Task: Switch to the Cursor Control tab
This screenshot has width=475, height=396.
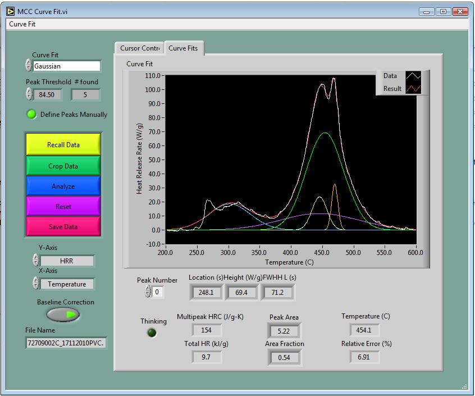Action: [x=139, y=48]
